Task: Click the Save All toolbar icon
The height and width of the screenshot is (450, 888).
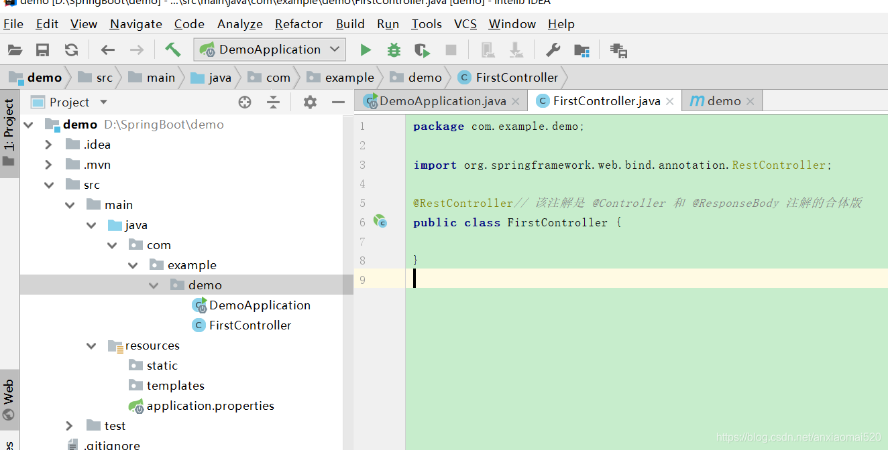Action: pyautogui.click(x=43, y=50)
